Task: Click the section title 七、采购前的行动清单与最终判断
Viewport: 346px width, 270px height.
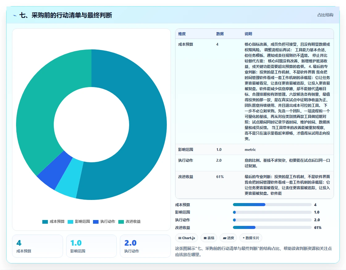Action: 66,15
